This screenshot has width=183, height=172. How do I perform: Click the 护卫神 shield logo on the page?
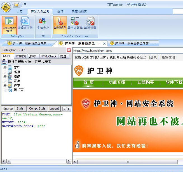click(79, 71)
